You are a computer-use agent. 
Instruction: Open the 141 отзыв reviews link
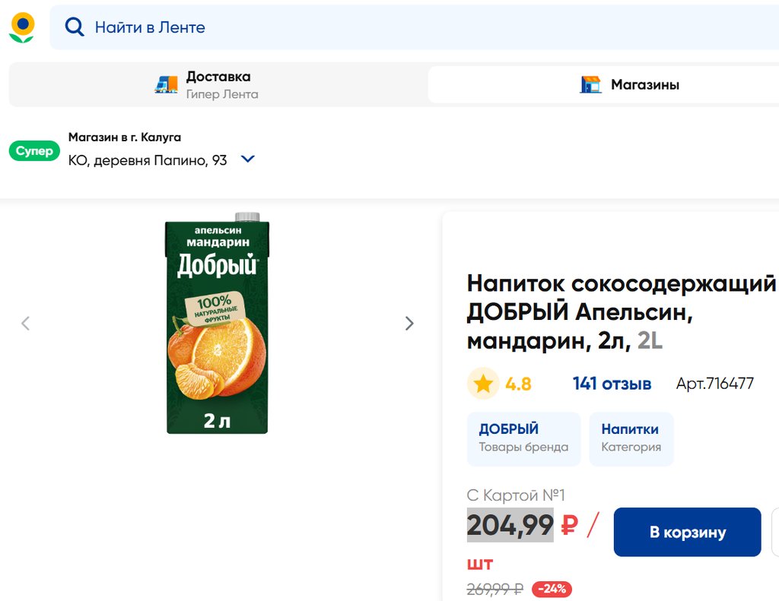pyautogui.click(x=612, y=384)
